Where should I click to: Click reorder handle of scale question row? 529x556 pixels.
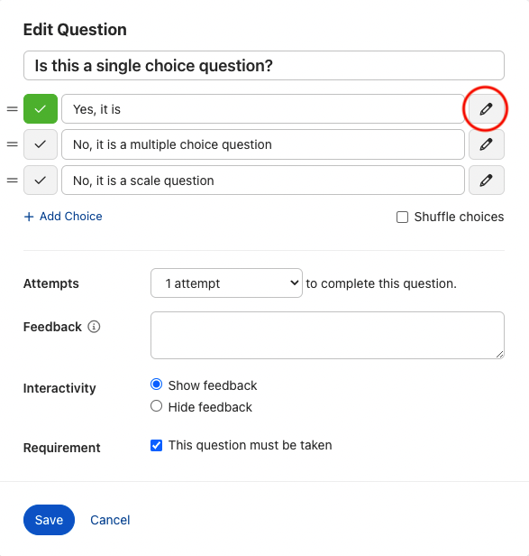13,181
